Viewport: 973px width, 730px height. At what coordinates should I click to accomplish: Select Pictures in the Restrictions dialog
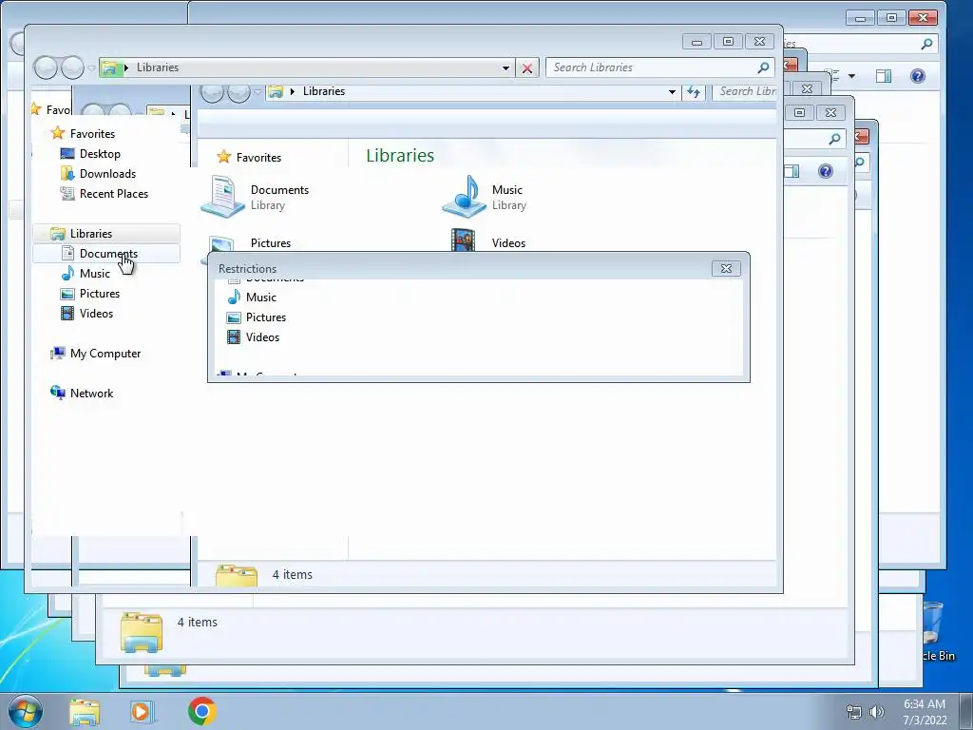pyautogui.click(x=266, y=317)
